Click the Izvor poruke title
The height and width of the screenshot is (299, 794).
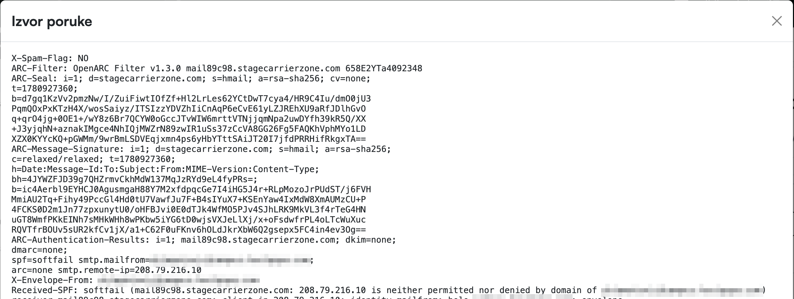(x=52, y=22)
